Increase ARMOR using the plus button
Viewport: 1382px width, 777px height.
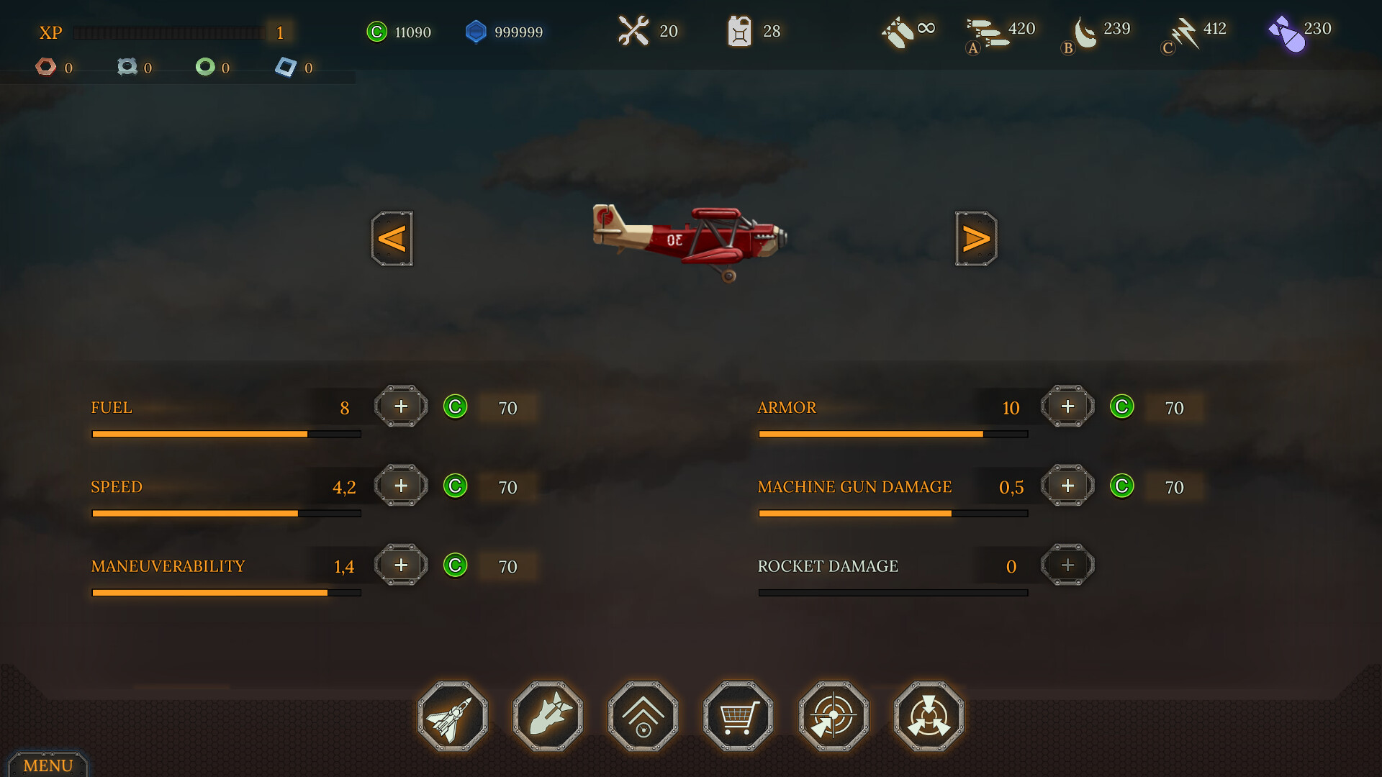(1067, 406)
